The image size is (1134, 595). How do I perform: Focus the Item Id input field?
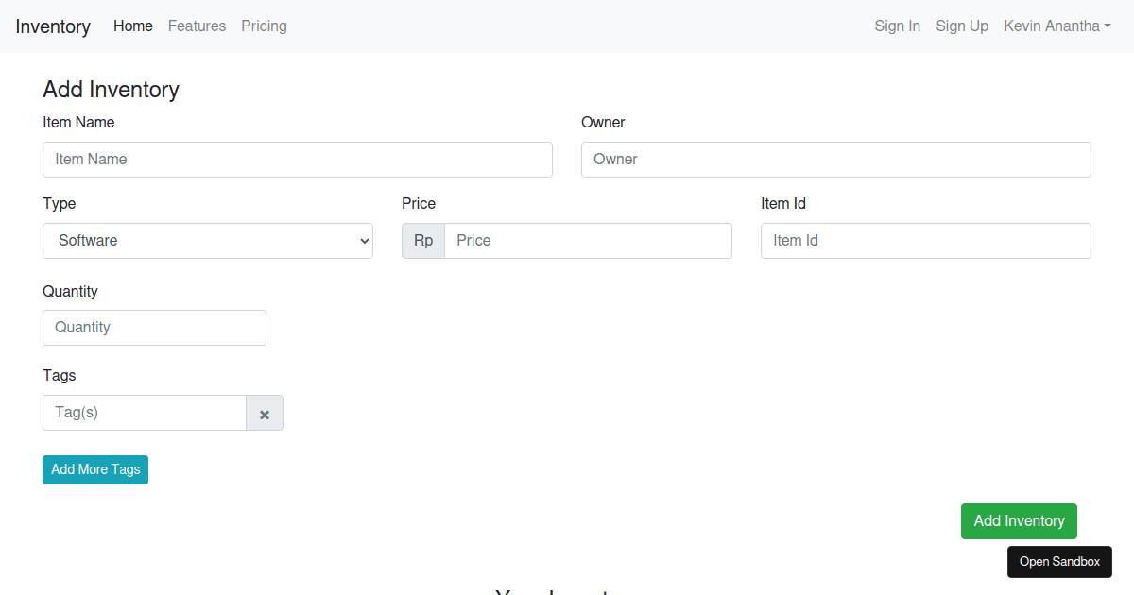click(x=926, y=241)
